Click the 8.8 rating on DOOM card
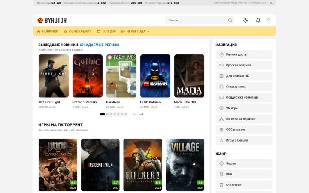Viewport: 309px width, 193px height. (73, 183)
